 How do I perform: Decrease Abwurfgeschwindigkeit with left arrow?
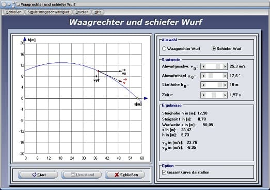point(203,66)
